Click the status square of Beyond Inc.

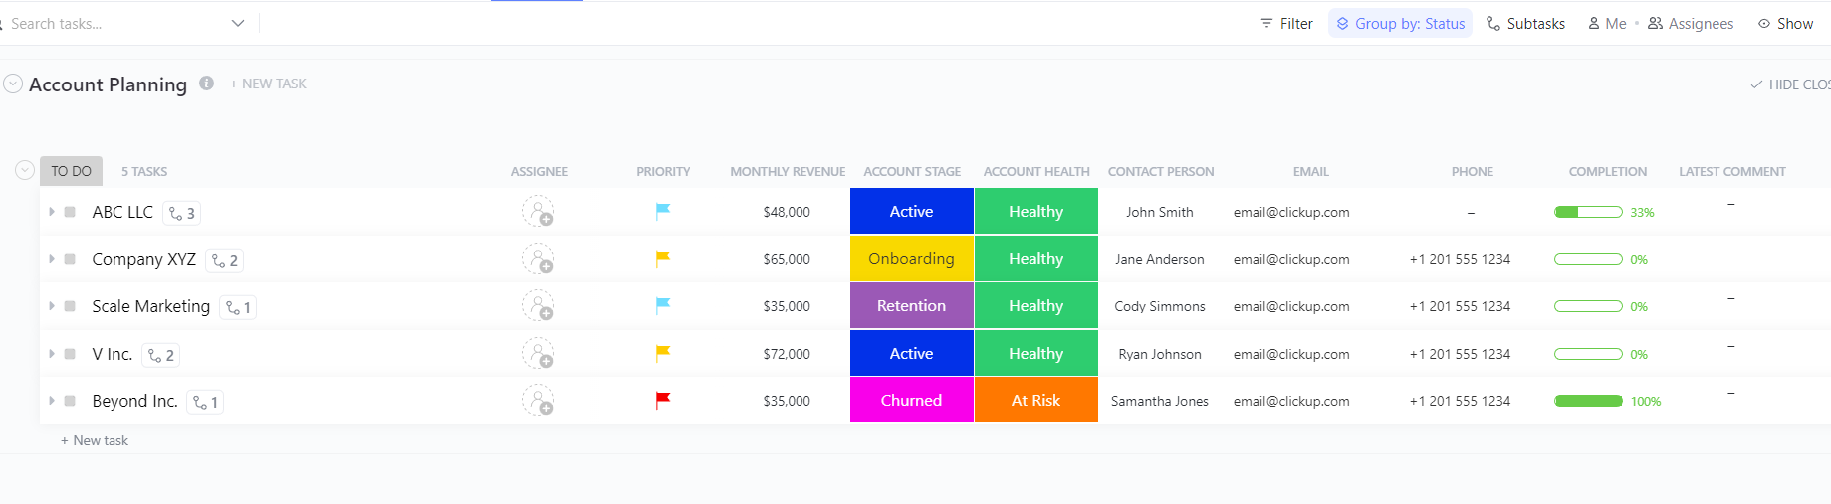[x=70, y=401]
